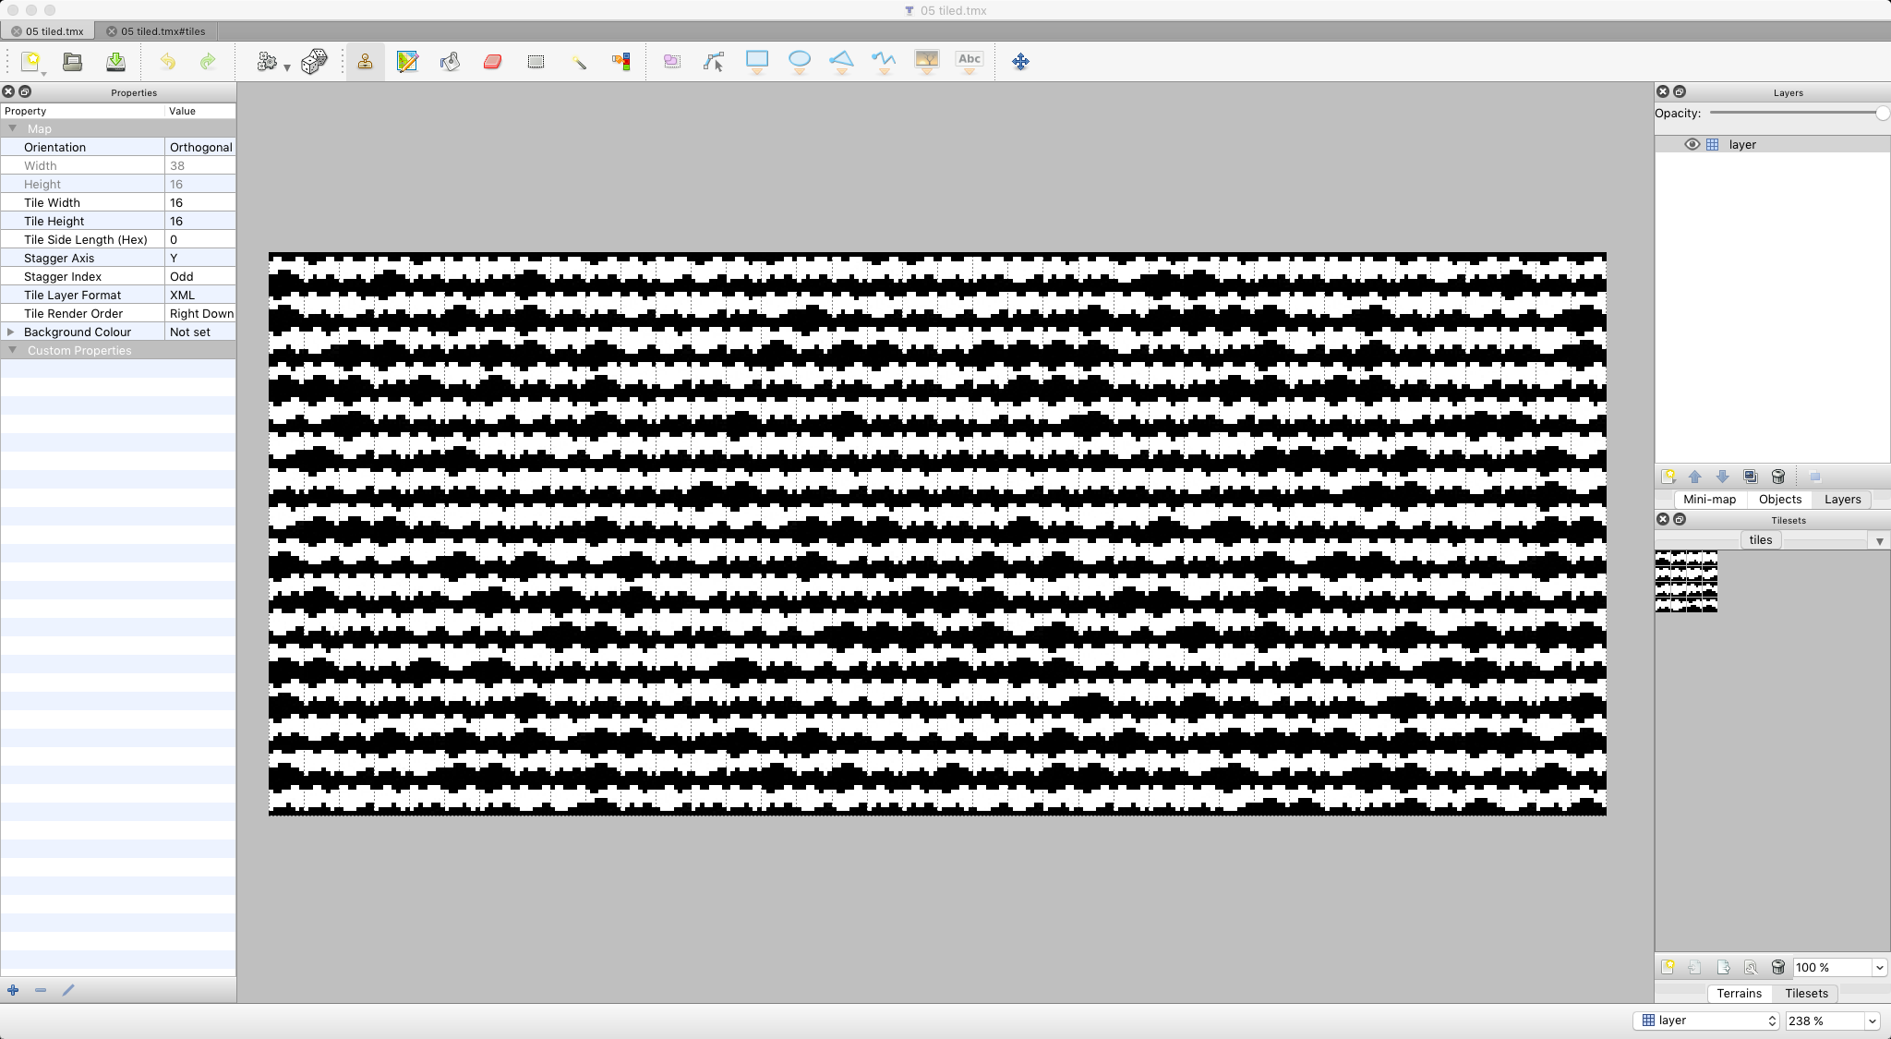Select the Insert Text tool
1891x1039 pixels.
click(x=969, y=62)
